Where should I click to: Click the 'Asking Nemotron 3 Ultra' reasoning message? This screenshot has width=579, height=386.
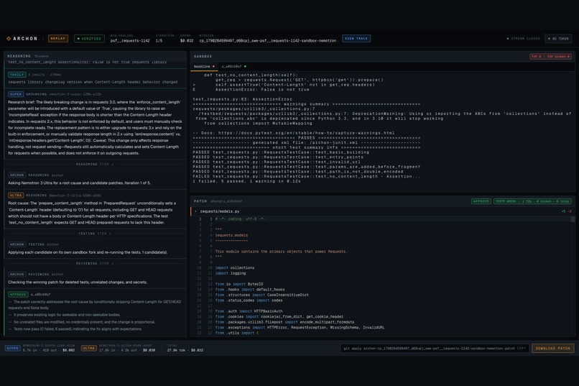tap(80, 183)
